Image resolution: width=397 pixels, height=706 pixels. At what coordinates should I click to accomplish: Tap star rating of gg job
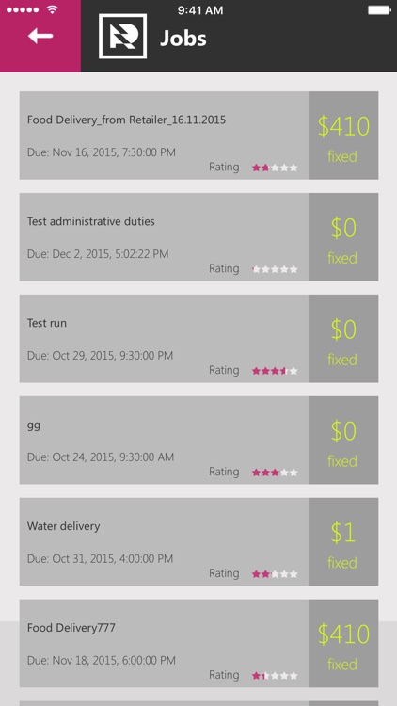click(x=275, y=473)
